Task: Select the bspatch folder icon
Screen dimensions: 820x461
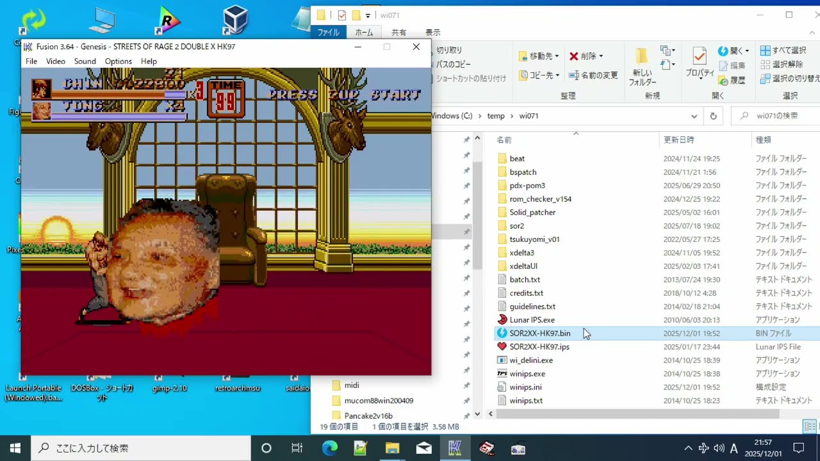Action: (x=502, y=172)
